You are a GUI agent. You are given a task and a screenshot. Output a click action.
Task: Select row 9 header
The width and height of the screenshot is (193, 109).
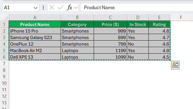4,77
